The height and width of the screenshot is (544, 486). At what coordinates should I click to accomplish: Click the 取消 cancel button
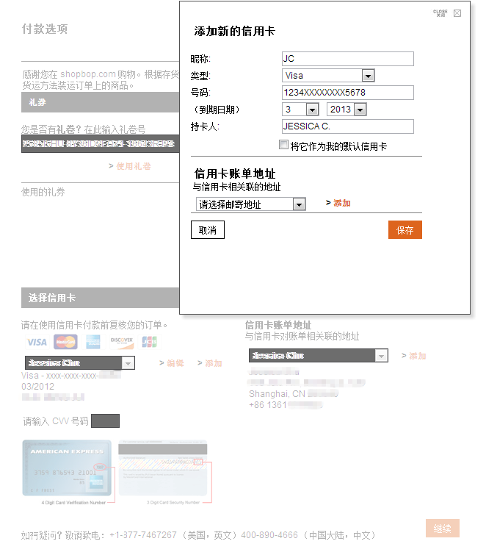coord(208,229)
